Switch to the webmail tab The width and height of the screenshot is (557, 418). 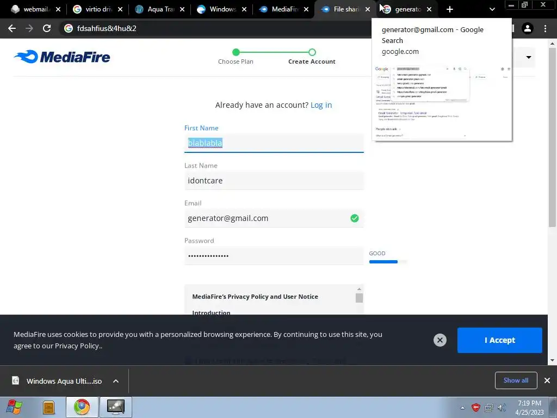[31, 9]
